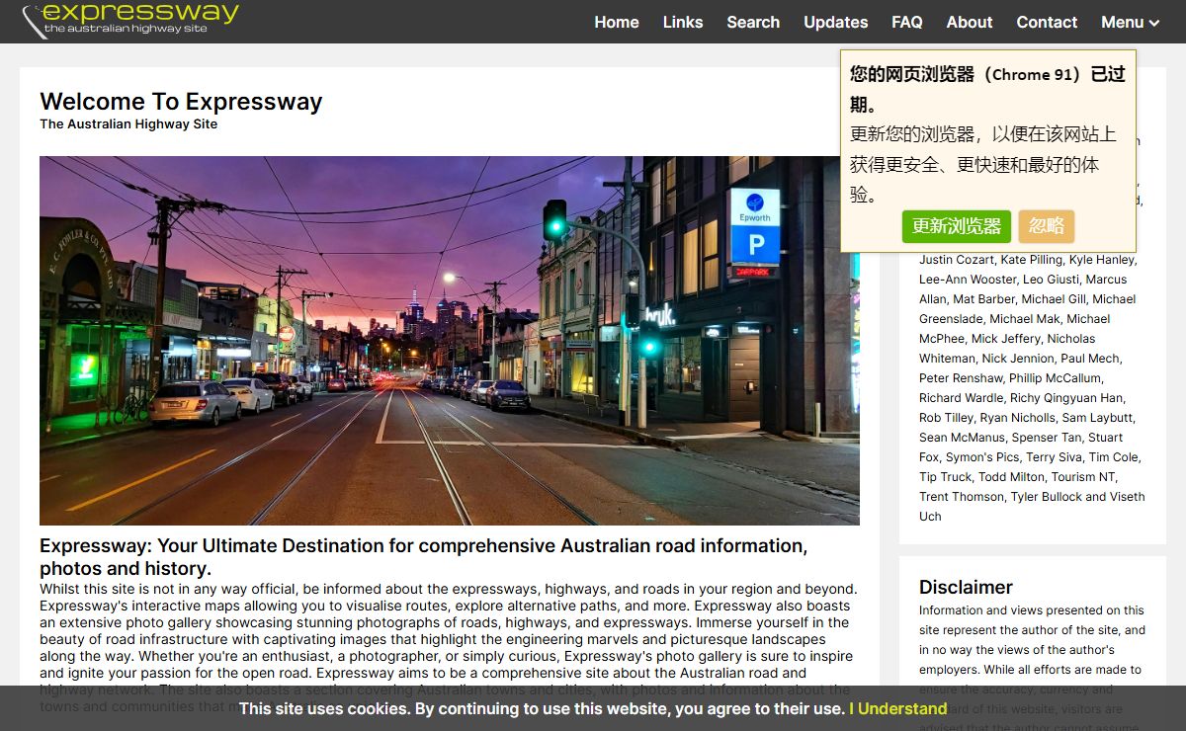Select Updates in the top navigation

tap(835, 22)
